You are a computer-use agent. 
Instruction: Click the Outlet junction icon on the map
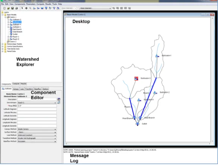pyautogui.click(x=137, y=124)
